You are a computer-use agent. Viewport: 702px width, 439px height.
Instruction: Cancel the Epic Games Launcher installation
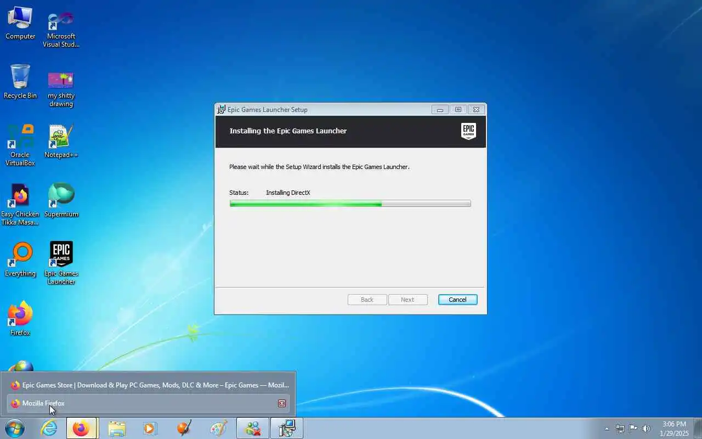click(x=457, y=300)
